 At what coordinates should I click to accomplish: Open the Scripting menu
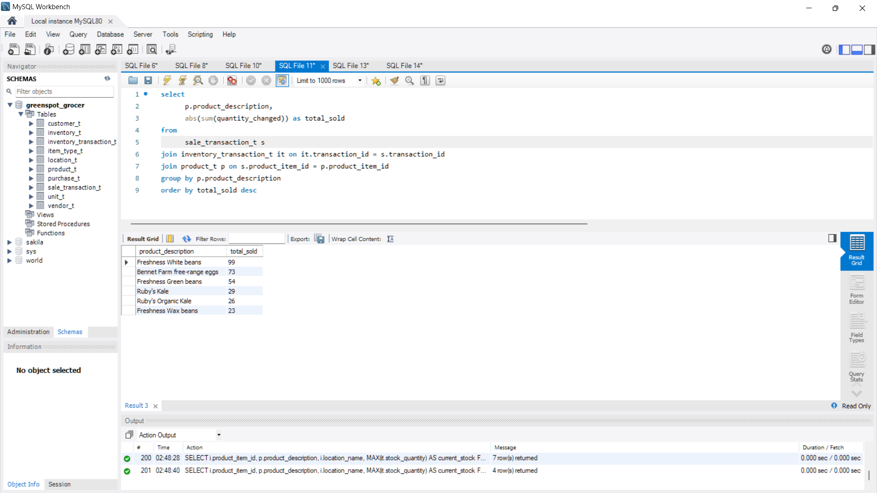[200, 34]
